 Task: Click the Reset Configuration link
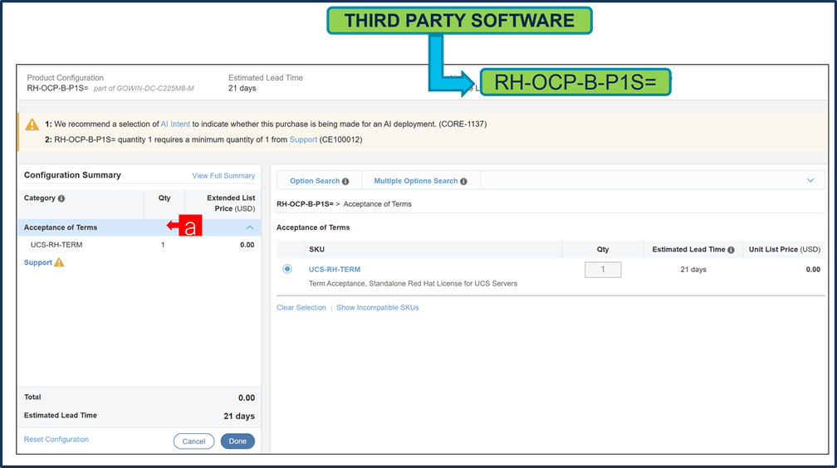coord(56,439)
